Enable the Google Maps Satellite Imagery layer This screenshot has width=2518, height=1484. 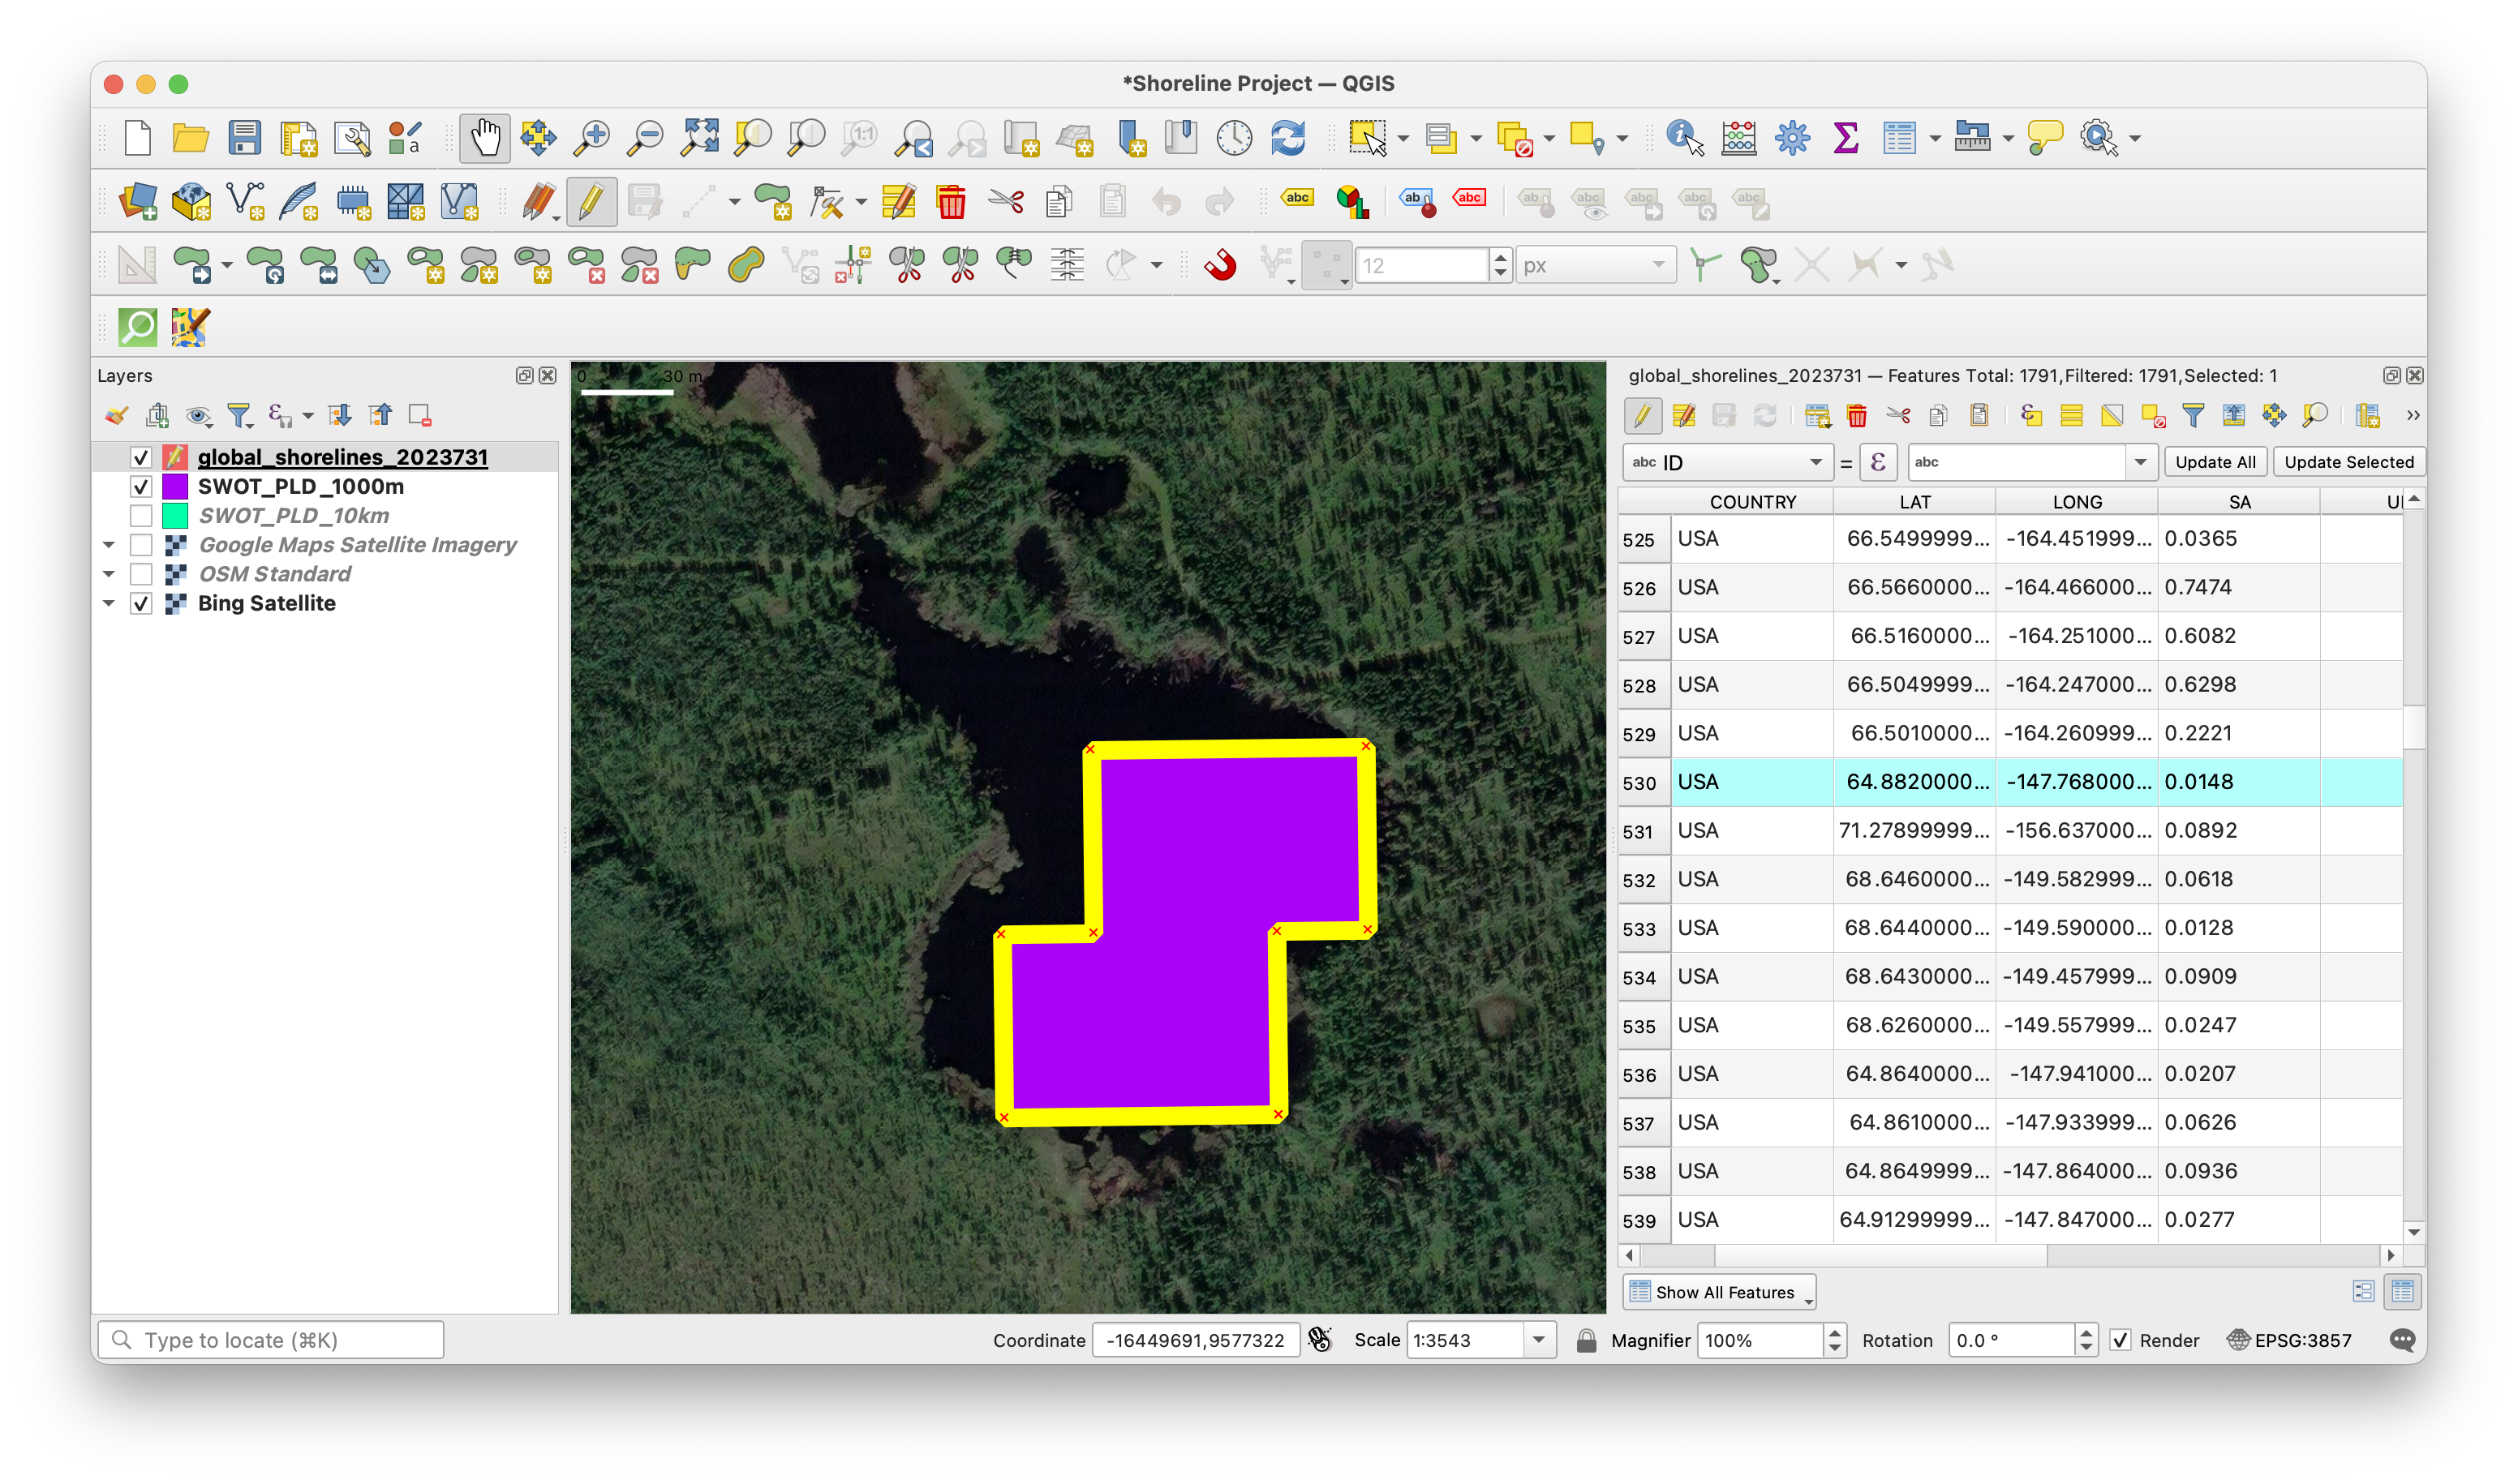(141, 545)
